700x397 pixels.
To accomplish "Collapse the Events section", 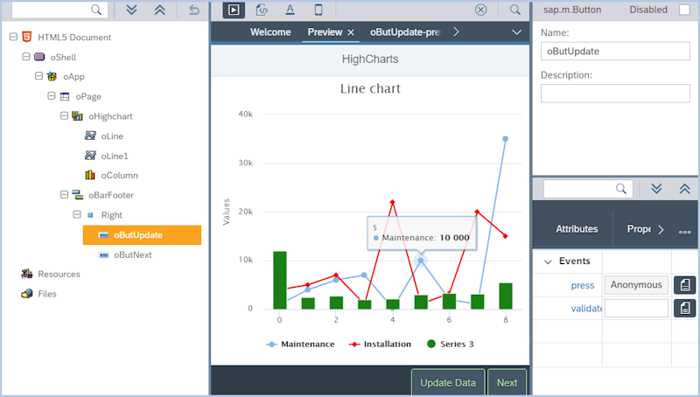I will point(548,261).
